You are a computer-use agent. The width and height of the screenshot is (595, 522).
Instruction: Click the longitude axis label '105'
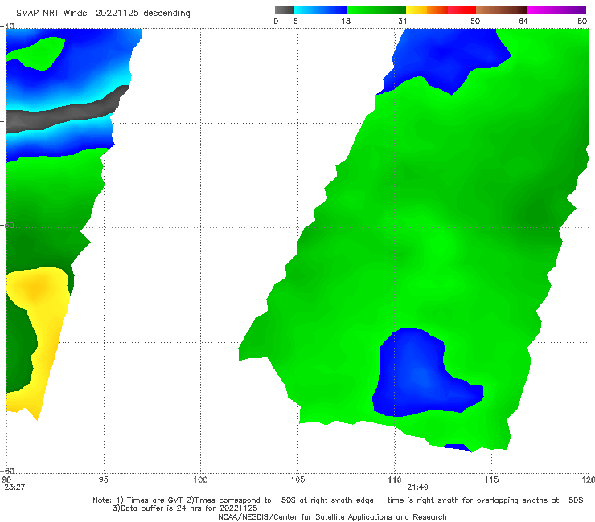pyautogui.click(x=297, y=480)
